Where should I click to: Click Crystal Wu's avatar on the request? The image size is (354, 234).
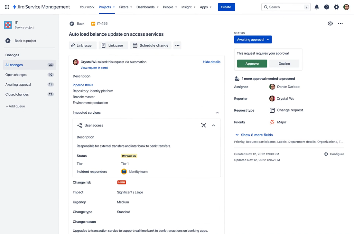pos(76,62)
